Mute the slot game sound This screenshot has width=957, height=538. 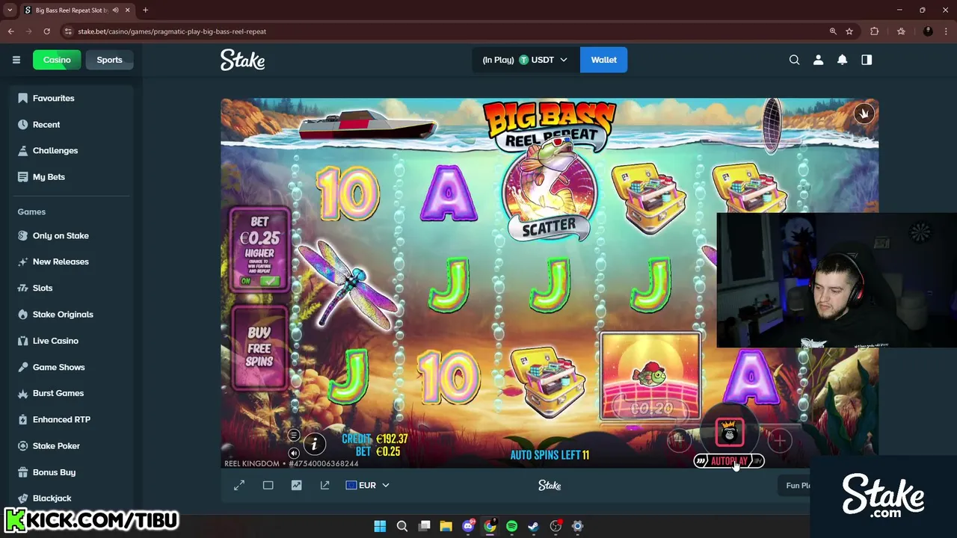point(294,453)
